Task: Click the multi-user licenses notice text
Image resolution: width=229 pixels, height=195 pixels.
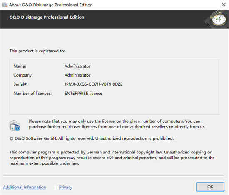Action: coord(117,124)
